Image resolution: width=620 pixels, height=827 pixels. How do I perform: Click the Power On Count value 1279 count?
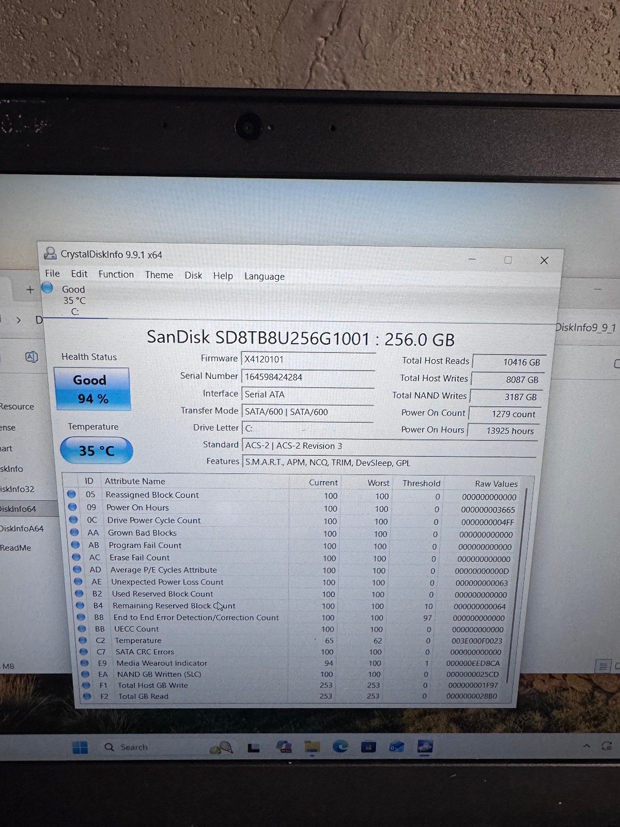(x=505, y=414)
